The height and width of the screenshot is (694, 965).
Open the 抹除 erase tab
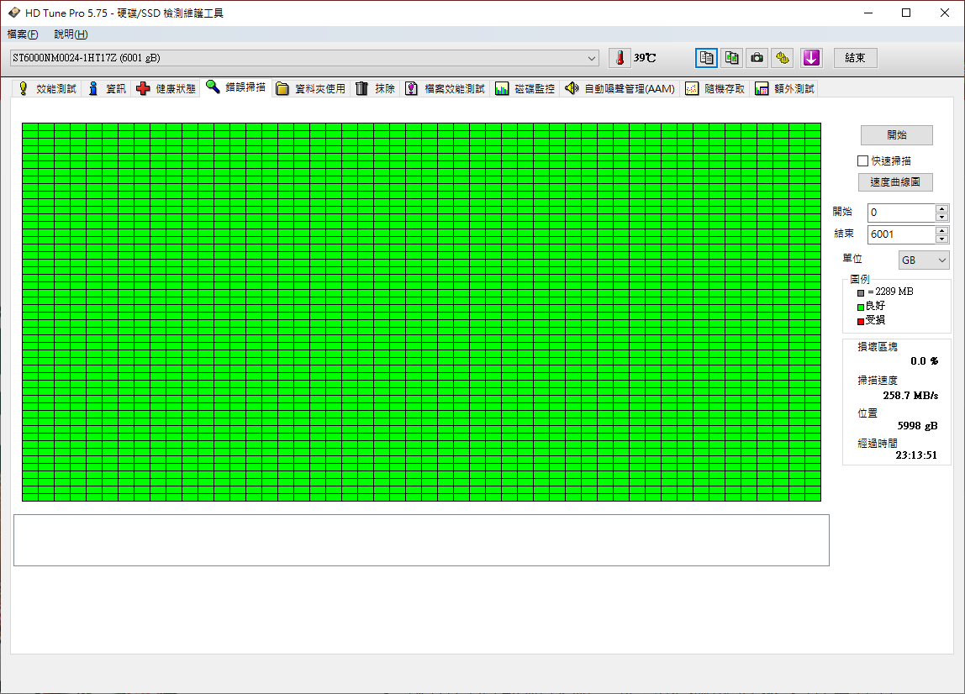point(375,88)
